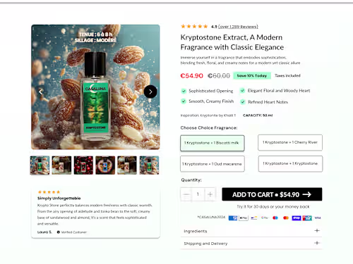Click the Visa payment icon

(x=318, y=218)
